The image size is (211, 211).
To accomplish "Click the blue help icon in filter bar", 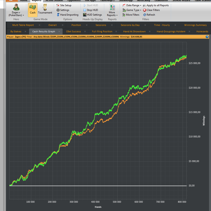I will coord(207,37).
